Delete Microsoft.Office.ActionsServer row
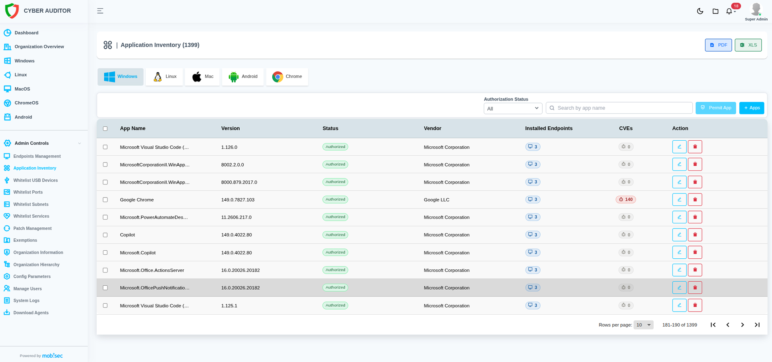 pos(695,270)
